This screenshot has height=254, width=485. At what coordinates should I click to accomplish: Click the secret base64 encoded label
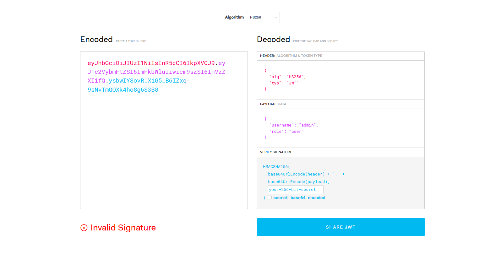coord(299,198)
